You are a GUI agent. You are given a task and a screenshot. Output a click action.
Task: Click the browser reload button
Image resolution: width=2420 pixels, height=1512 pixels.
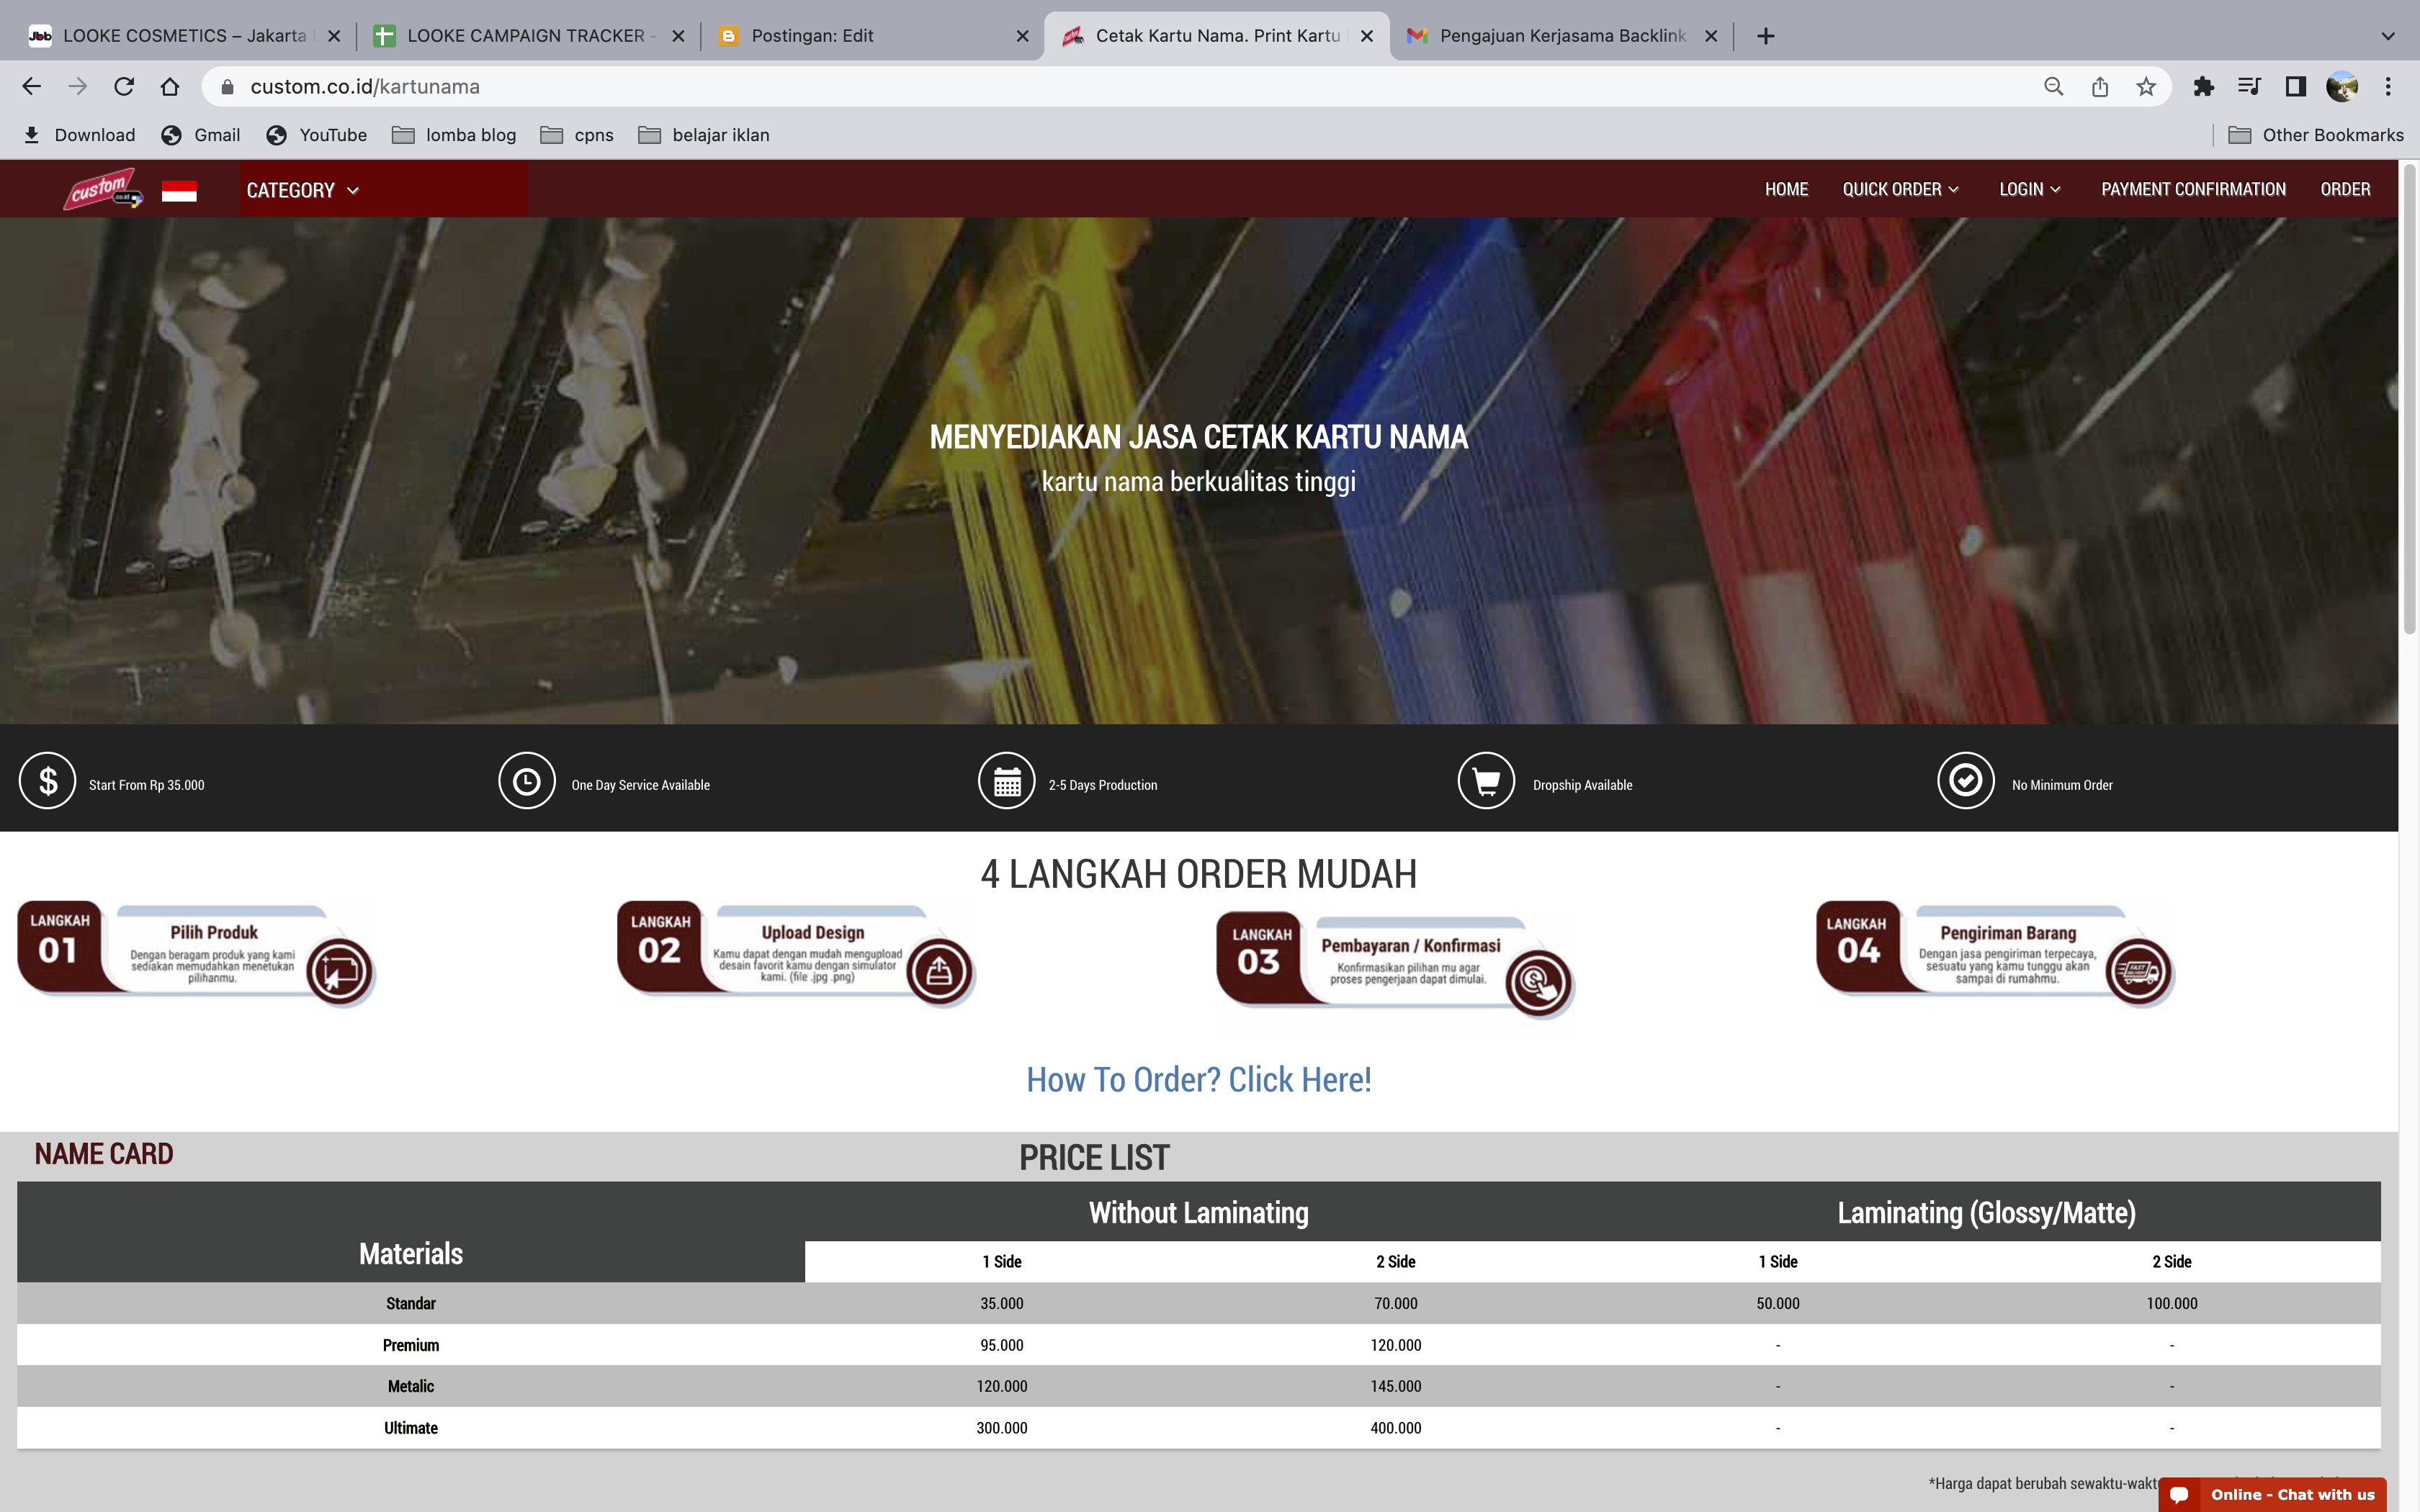coord(124,87)
